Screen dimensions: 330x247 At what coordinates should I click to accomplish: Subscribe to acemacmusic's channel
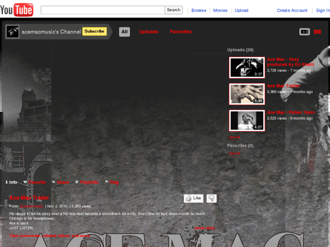pos(94,31)
